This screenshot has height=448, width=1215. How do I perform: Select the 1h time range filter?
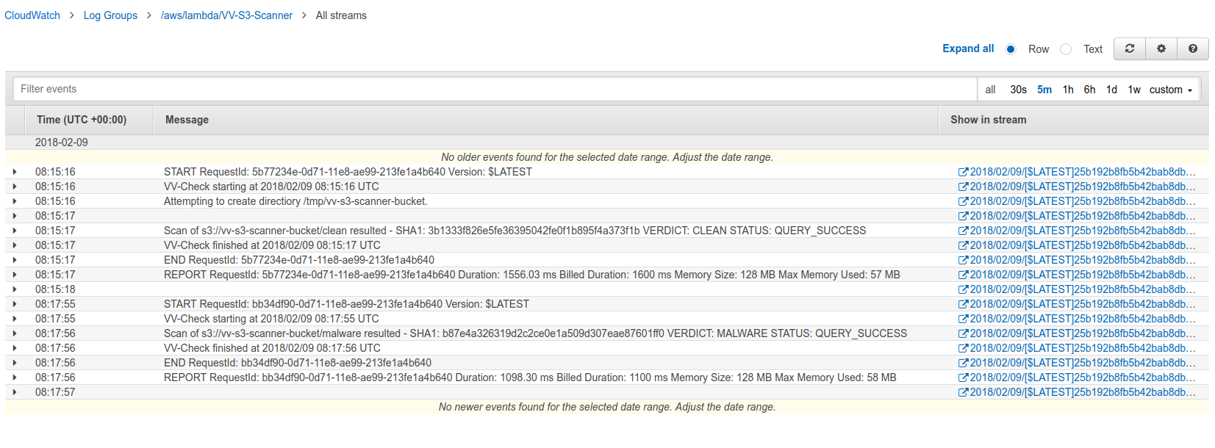(1067, 90)
